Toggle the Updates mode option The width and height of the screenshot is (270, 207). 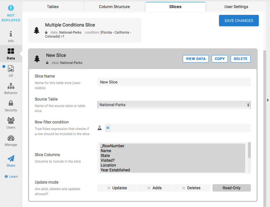(x=117, y=188)
